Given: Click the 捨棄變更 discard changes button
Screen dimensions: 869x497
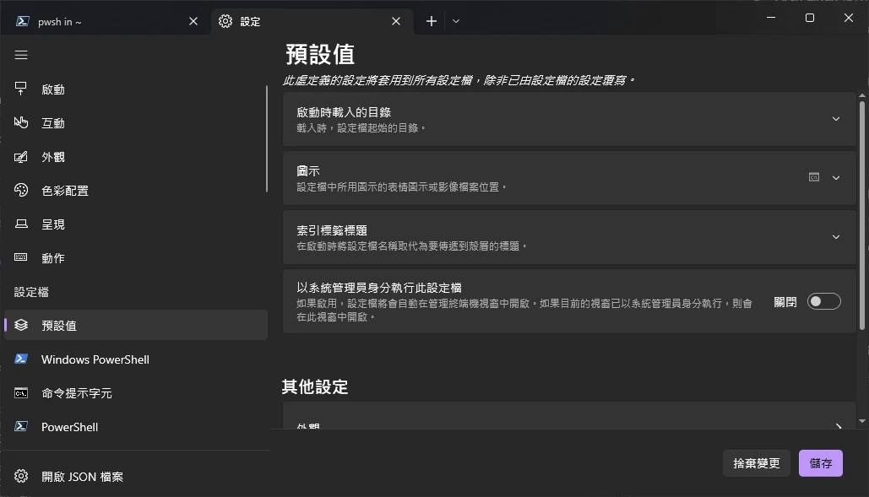Looking at the screenshot, I should click(756, 463).
